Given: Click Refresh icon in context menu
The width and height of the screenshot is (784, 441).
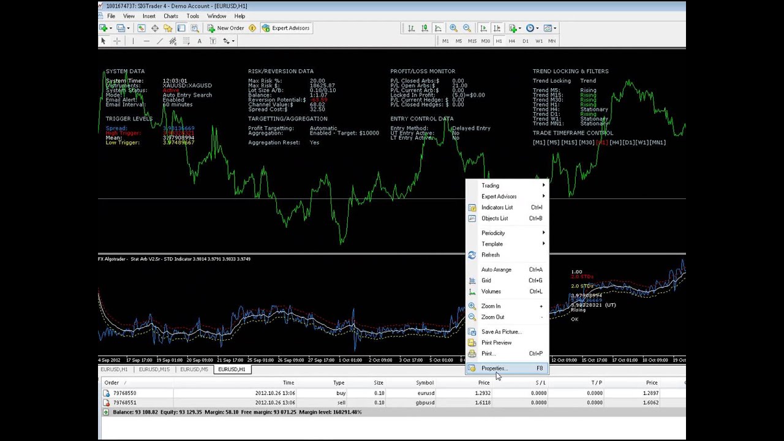Looking at the screenshot, I should (x=472, y=255).
